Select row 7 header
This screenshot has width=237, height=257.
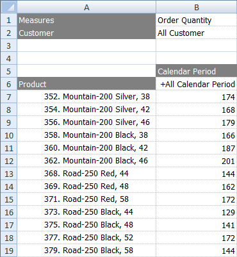coord(8,97)
